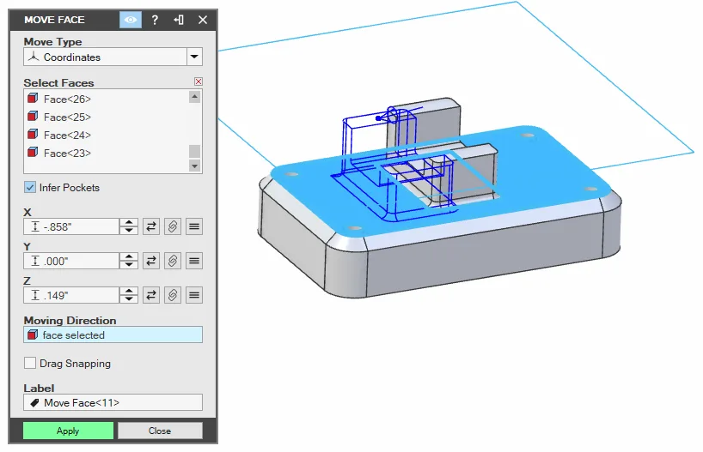The width and height of the screenshot is (703, 452).
Task: Open the X value options menu icon
Action: [194, 226]
